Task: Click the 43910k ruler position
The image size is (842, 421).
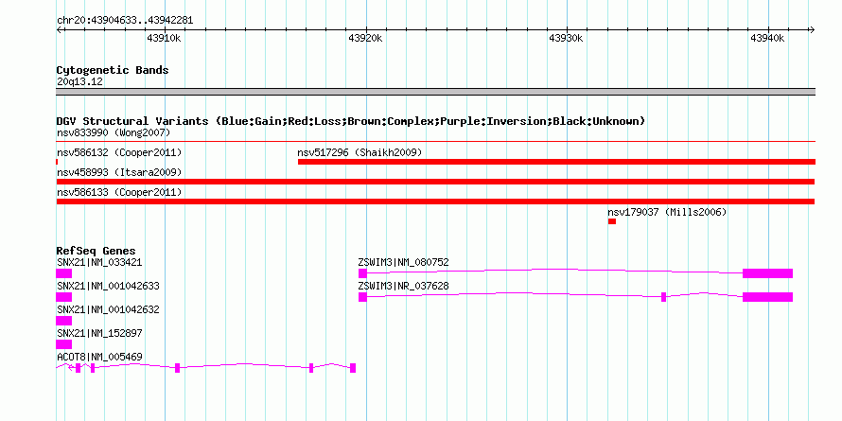Action: 164,38
